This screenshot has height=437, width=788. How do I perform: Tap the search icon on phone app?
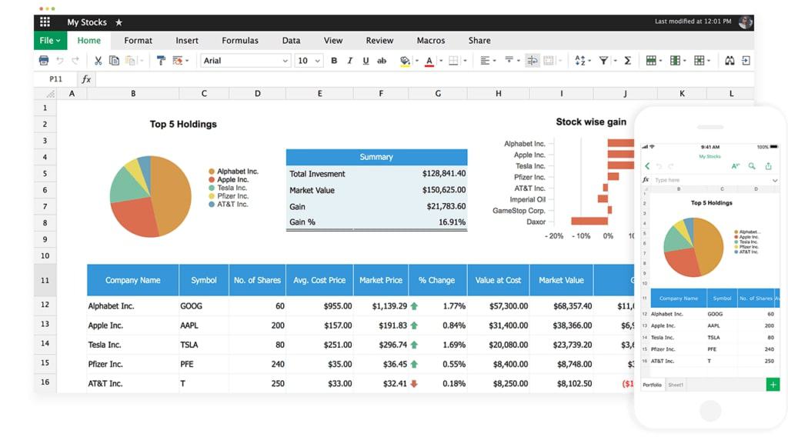click(752, 165)
